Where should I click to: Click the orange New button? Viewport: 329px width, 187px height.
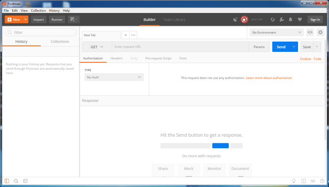pyautogui.click(x=13, y=20)
